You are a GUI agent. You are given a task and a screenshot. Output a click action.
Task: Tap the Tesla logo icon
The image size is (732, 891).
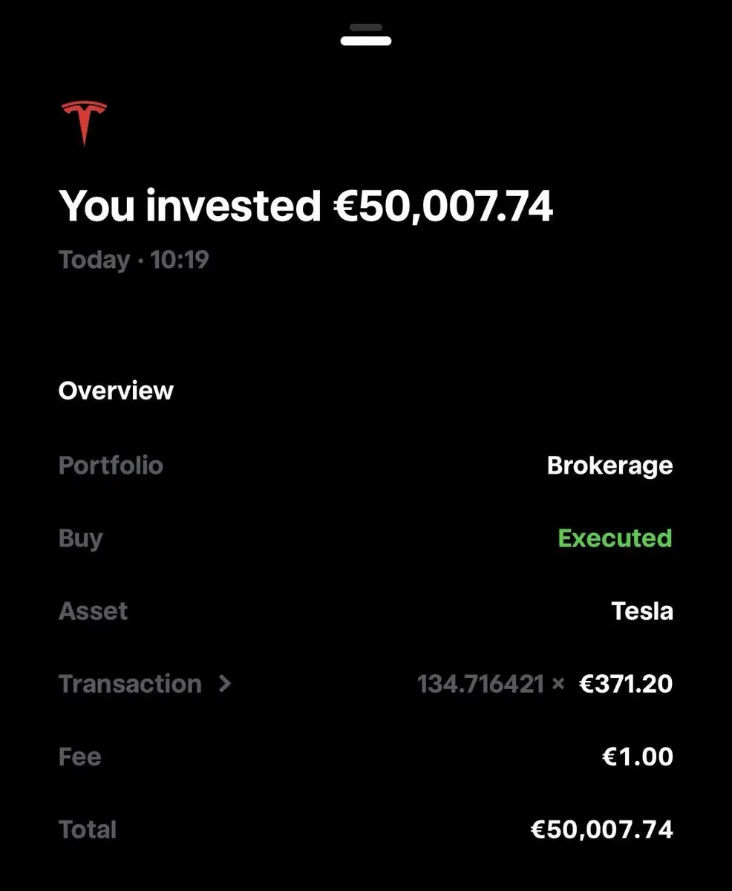[x=84, y=123]
